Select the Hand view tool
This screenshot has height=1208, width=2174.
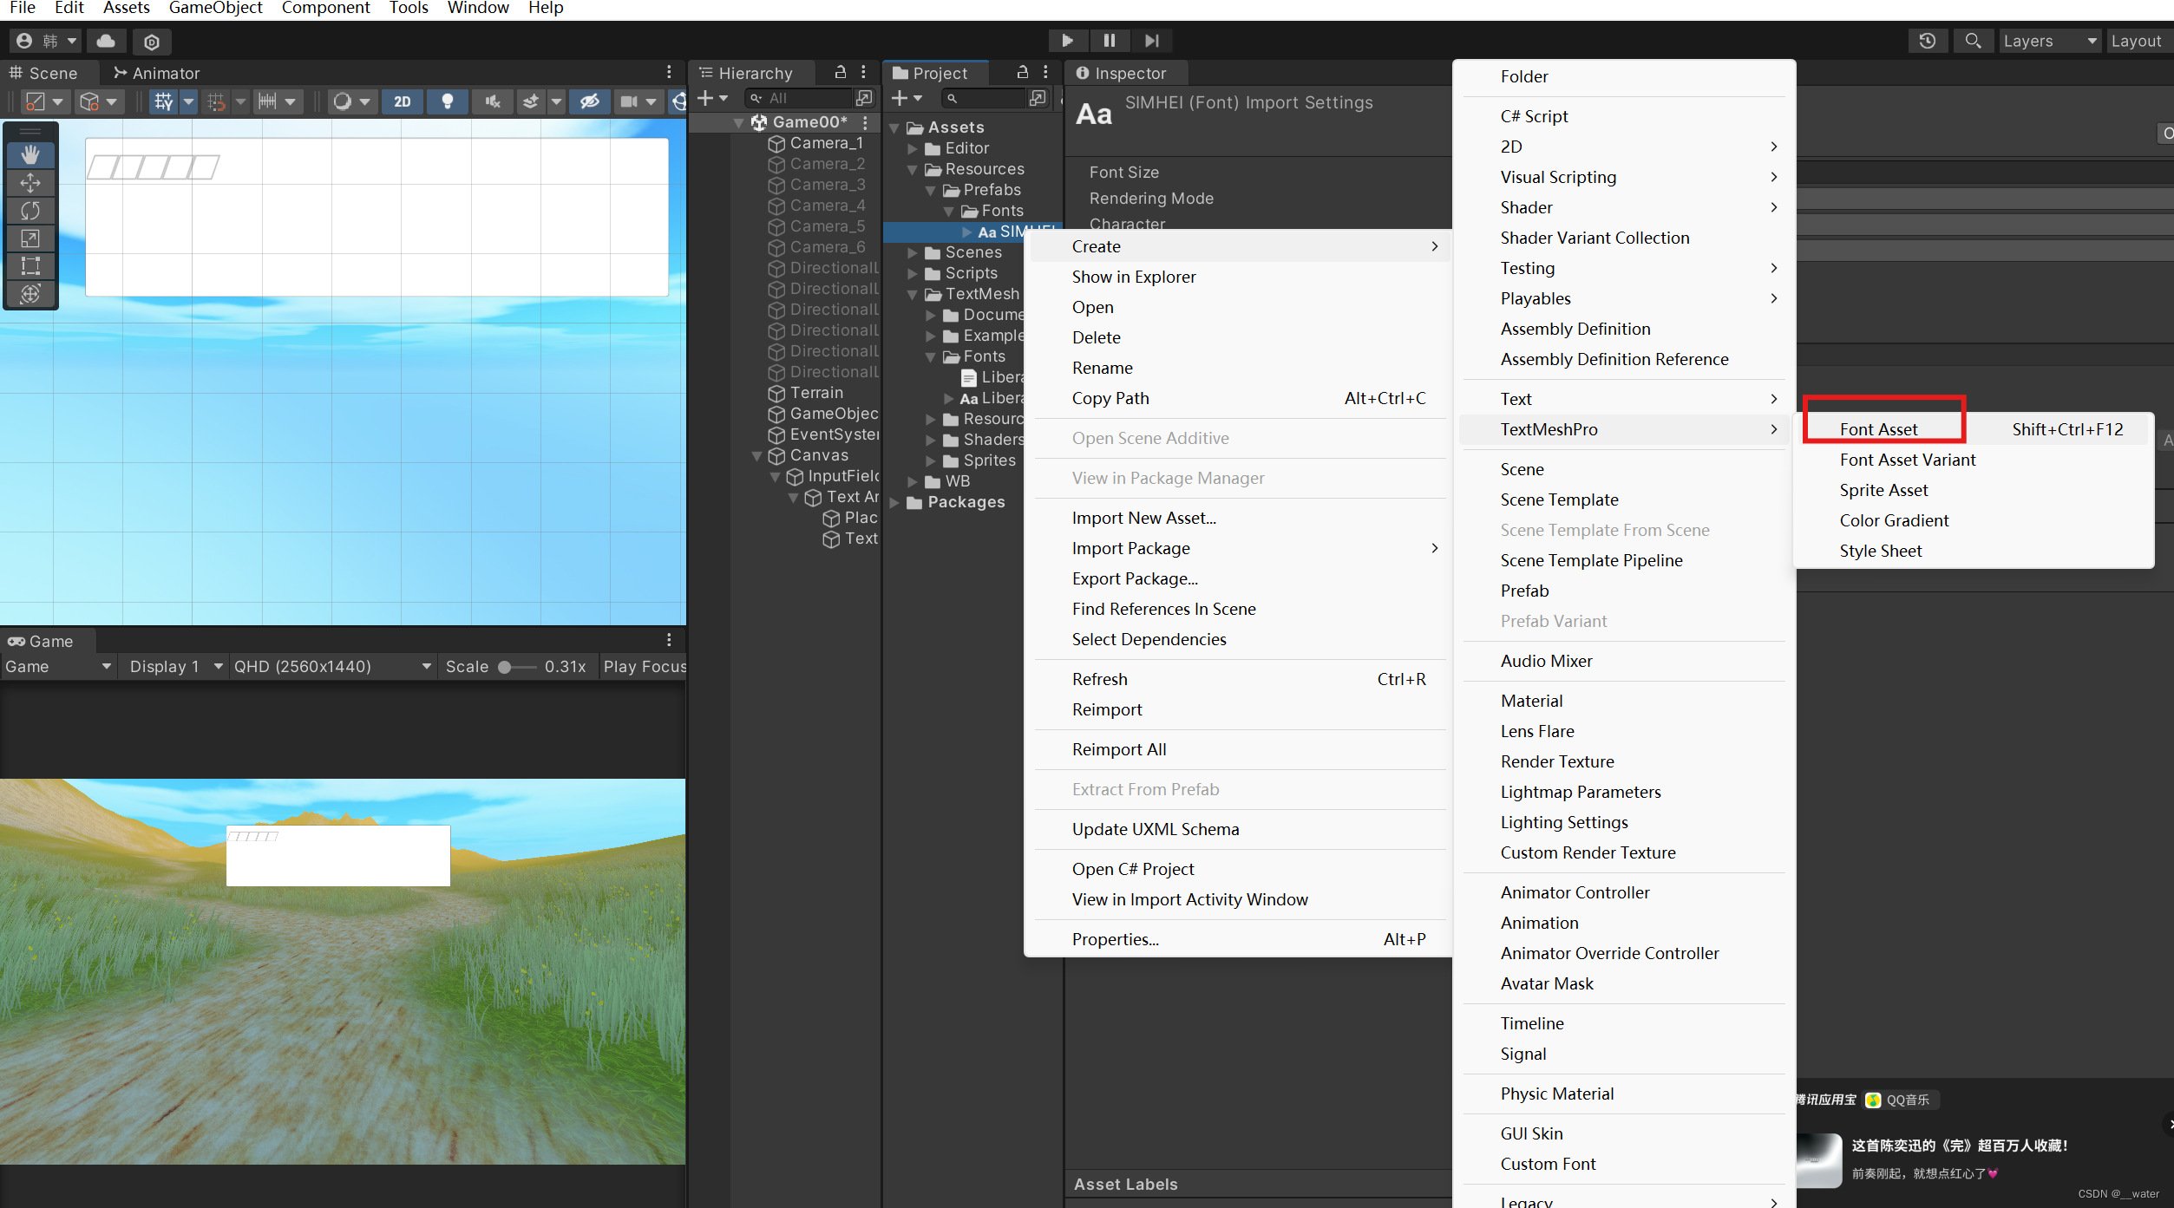tap(30, 155)
